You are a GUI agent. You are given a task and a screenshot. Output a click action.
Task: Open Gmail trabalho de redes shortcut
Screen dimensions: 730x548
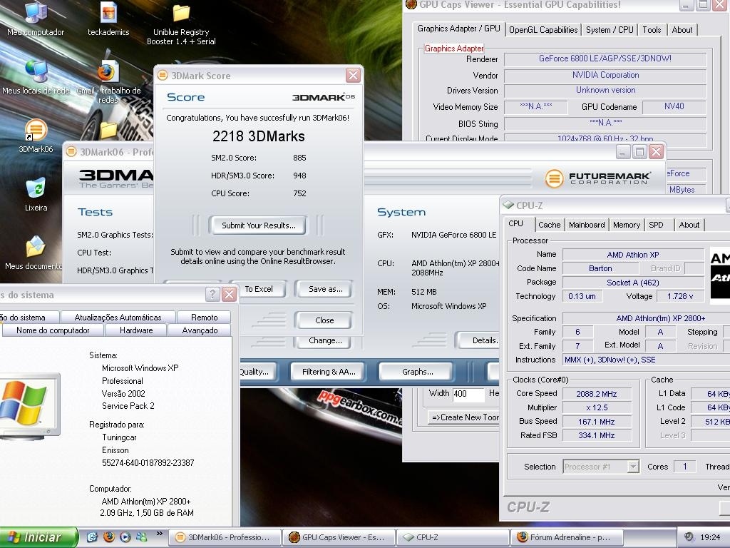tap(108, 82)
